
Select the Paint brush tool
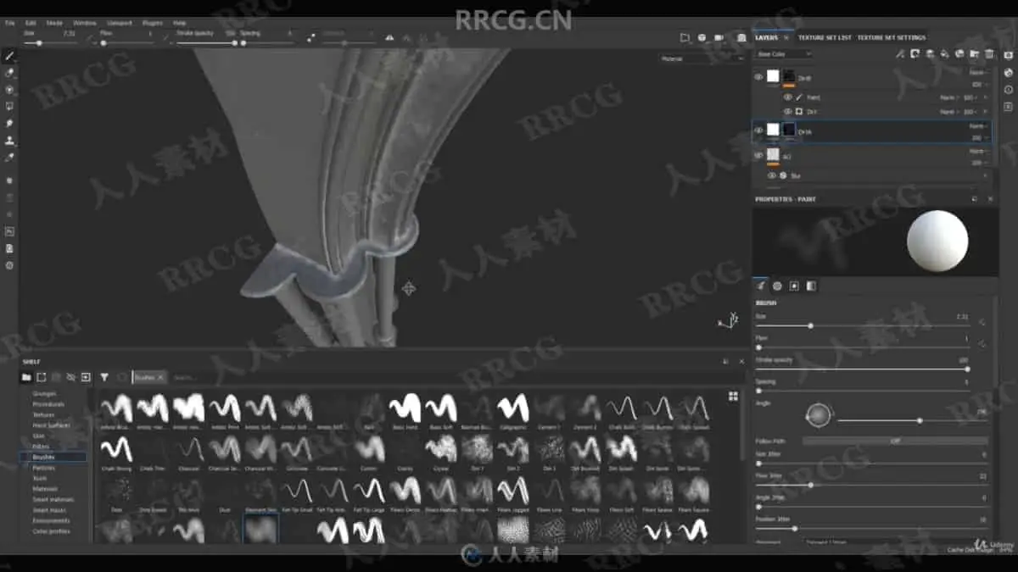9,56
